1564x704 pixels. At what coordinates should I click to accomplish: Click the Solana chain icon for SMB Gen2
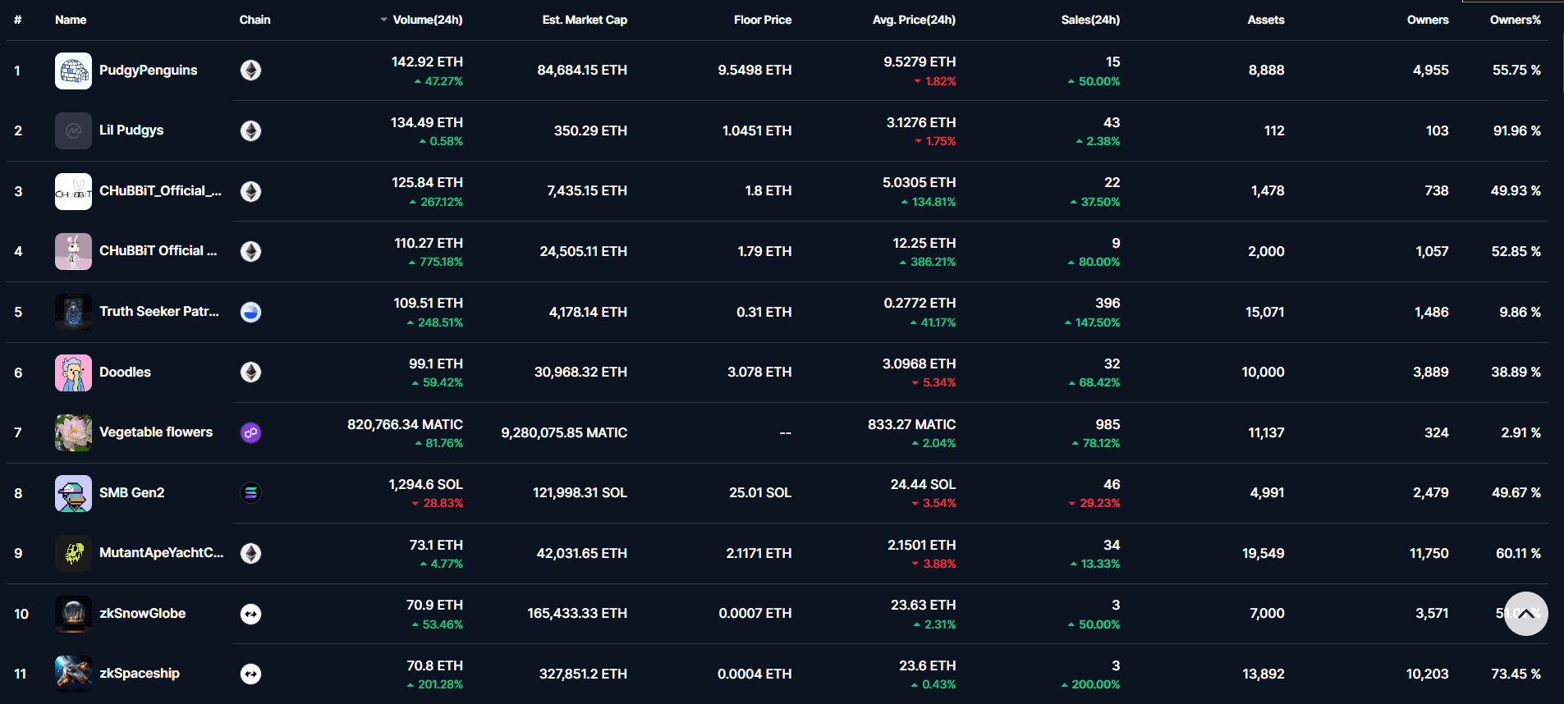point(251,493)
